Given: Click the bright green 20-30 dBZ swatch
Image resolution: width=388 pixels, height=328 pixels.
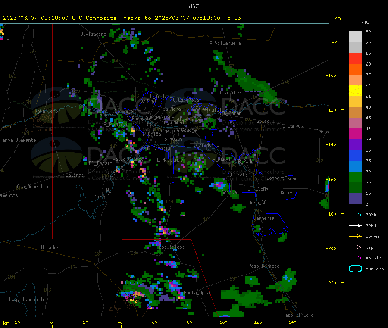Looking at the screenshot, I should coord(355,177).
